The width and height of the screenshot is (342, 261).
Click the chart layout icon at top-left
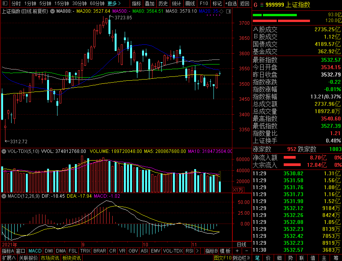[x=5, y=3]
